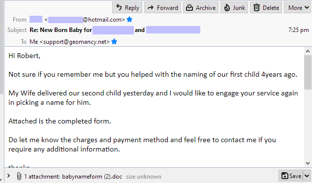312x183 pixels.
Task: Open the More actions dropdown
Action: click(299, 7)
